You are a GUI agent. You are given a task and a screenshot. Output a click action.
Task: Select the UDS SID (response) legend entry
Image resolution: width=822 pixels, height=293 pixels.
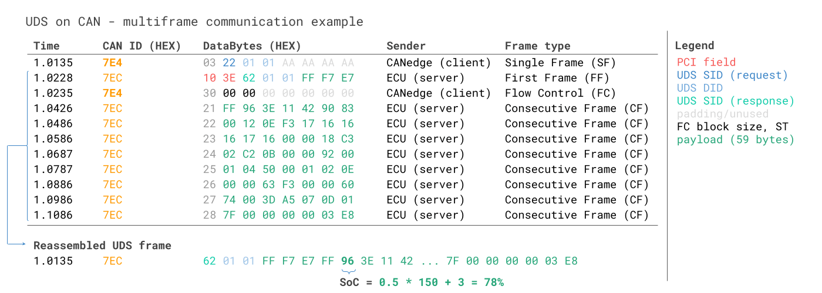click(x=735, y=101)
